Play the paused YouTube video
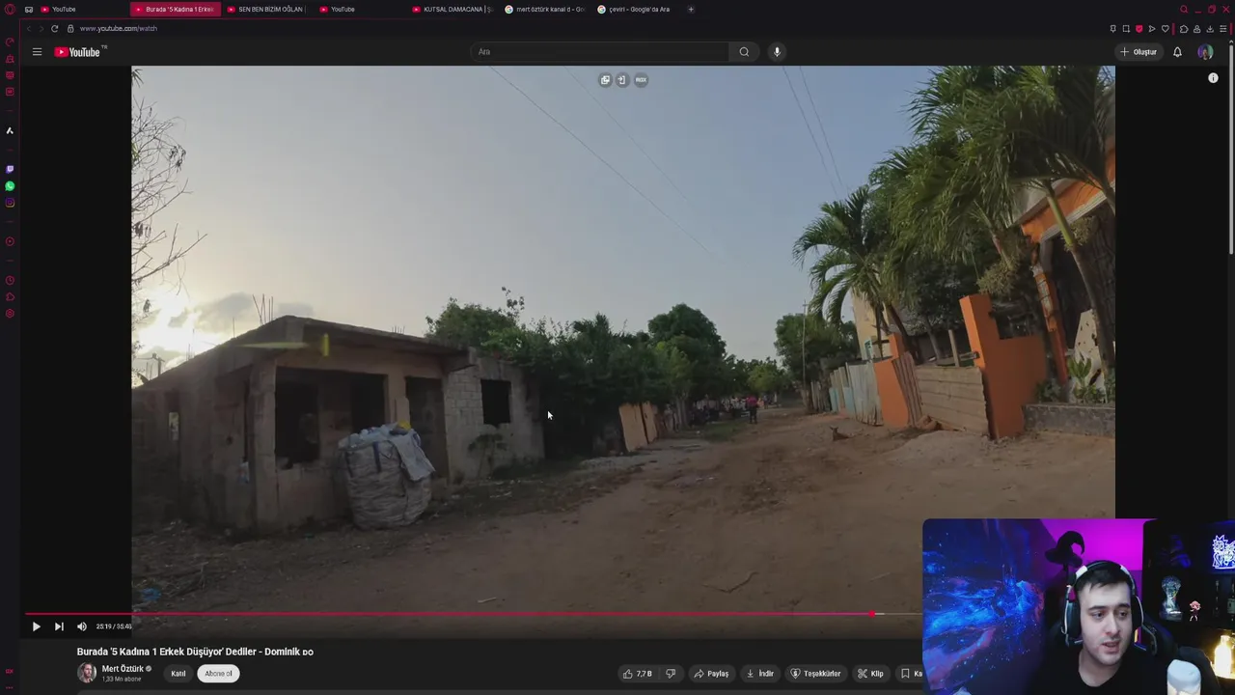Screen dimensions: 1235x695 36,626
